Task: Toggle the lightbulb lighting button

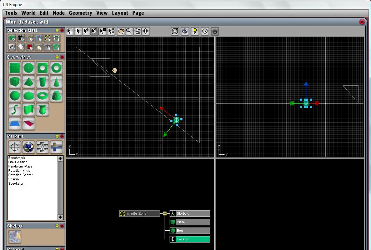Action: coord(195,31)
